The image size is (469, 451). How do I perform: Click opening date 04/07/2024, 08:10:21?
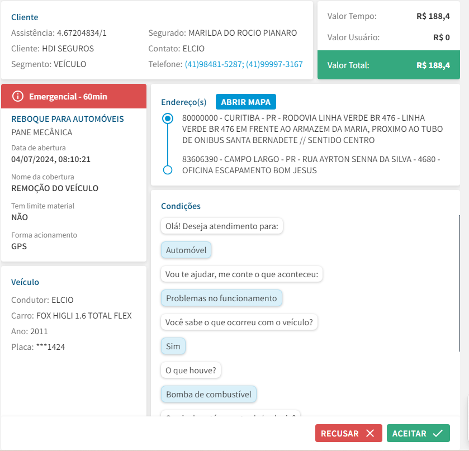coord(50,159)
